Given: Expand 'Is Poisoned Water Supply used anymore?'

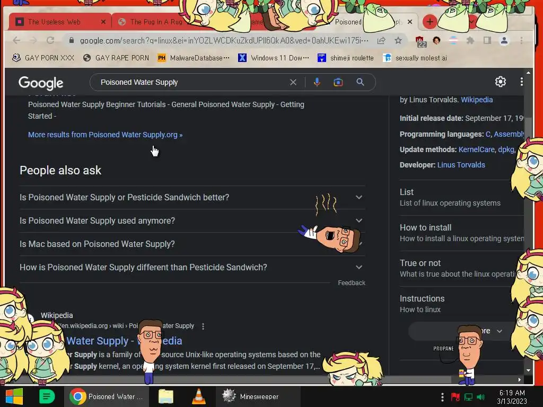Looking at the screenshot, I should click(x=192, y=221).
